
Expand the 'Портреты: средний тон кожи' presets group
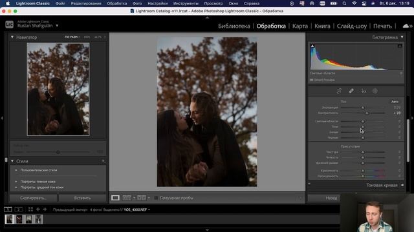pyautogui.click(x=16, y=188)
